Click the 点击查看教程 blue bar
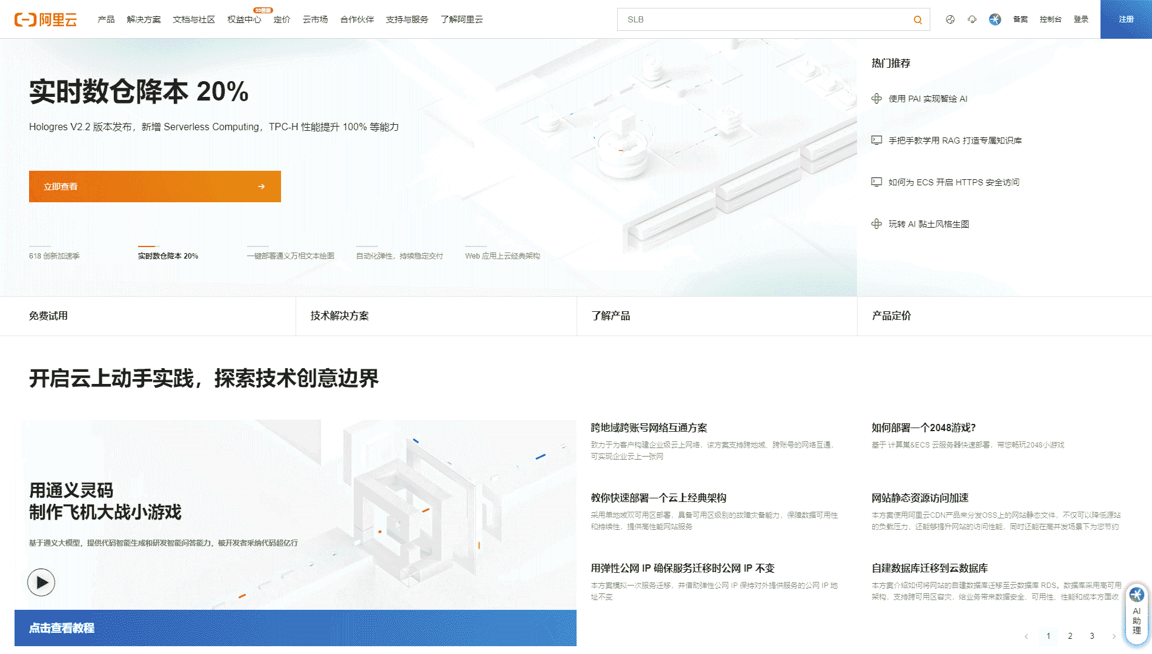 tap(296, 628)
